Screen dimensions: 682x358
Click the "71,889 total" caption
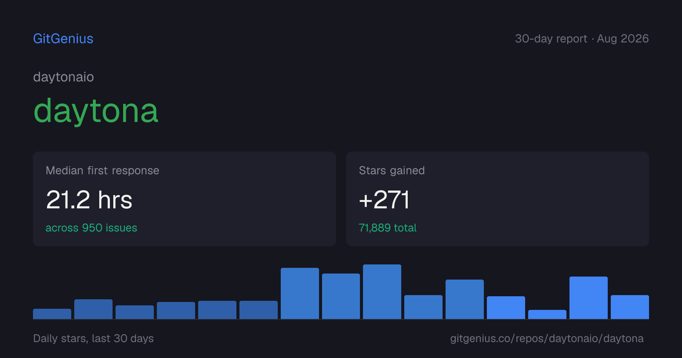coord(388,228)
